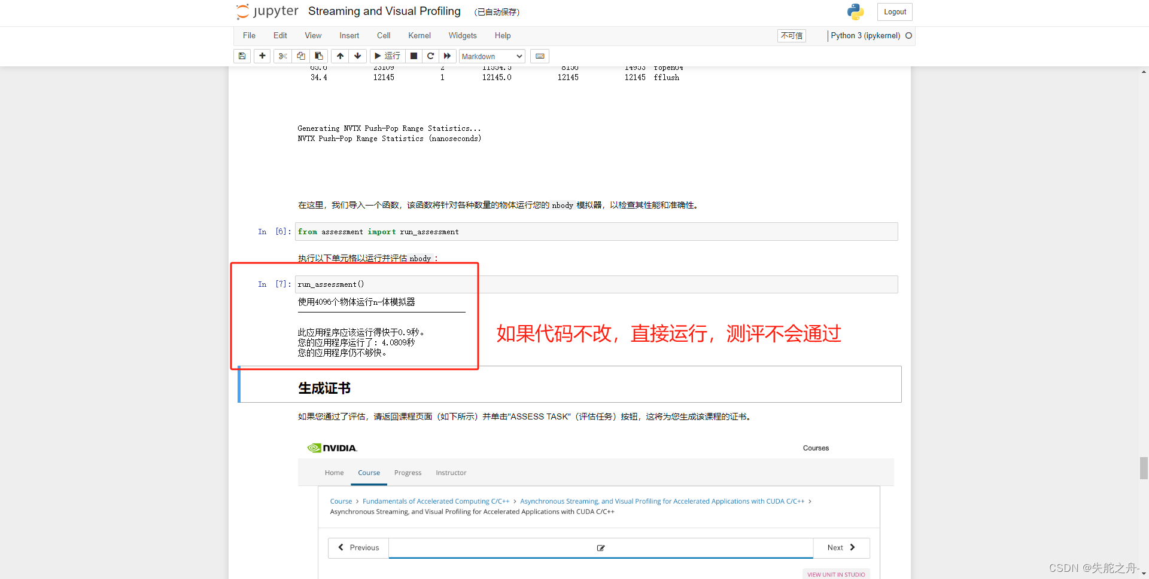The height and width of the screenshot is (579, 1149).
Task: Run the cell with 运行 button
Action: click(x=387, y=56)
